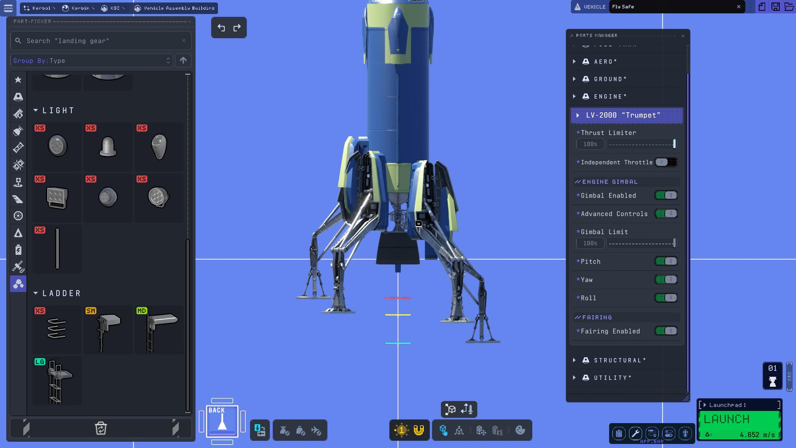Open the Group By: Type dropdown

(91, 61)
